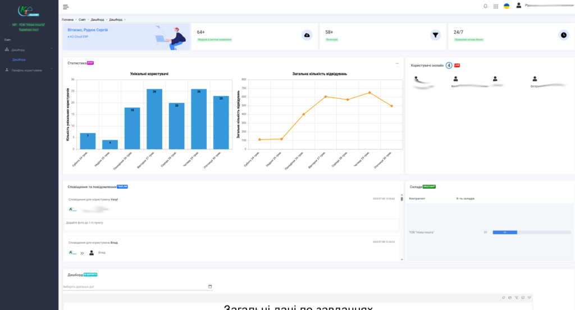The image size is (575, 310).
Task: Toggle the hamburger sidebar menu
Action: [66, 7]
